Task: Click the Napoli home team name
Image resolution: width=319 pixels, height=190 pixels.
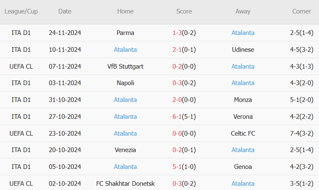Action: click(125, 83)
